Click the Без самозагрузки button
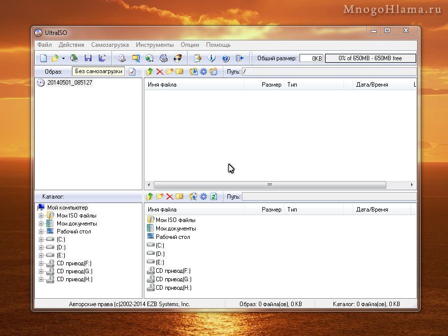This screenshot has width=448, height=336. (x=99, y=72)
